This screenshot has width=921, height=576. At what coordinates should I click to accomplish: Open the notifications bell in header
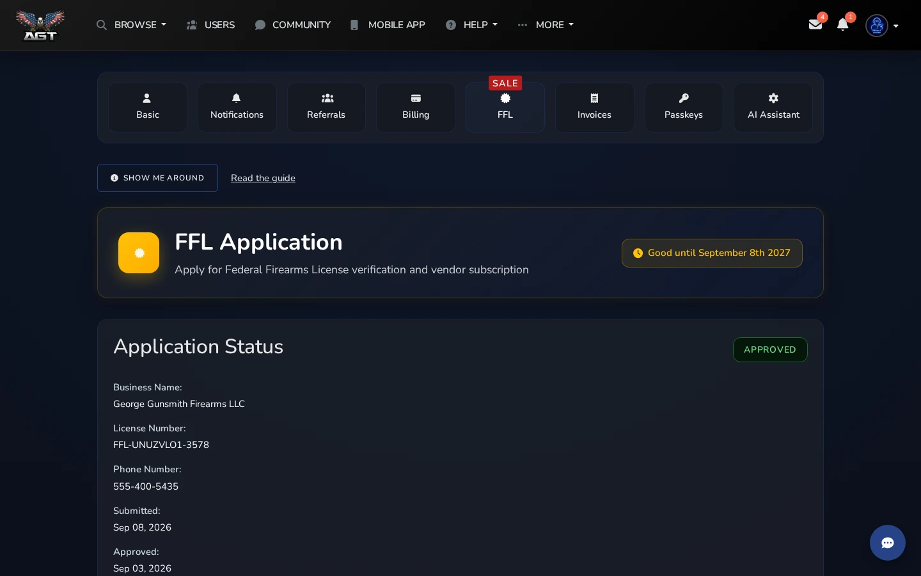pyautogui.click(x=843, y=24)
